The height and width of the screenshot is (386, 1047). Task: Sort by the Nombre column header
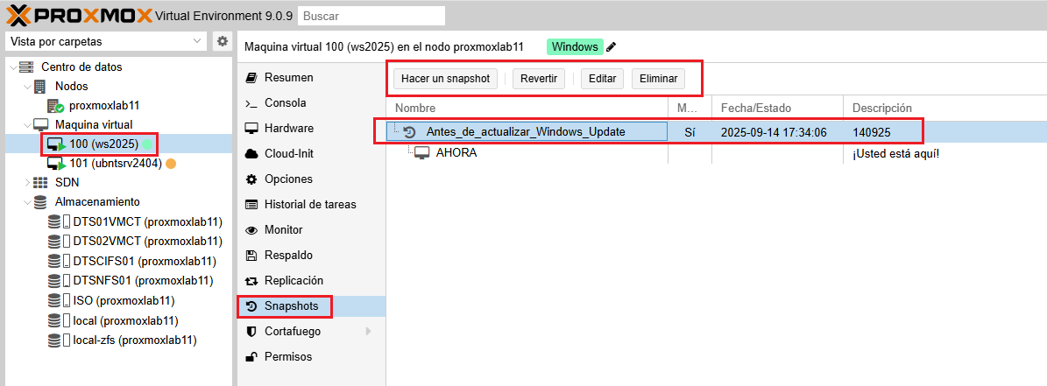click(527, 108)
